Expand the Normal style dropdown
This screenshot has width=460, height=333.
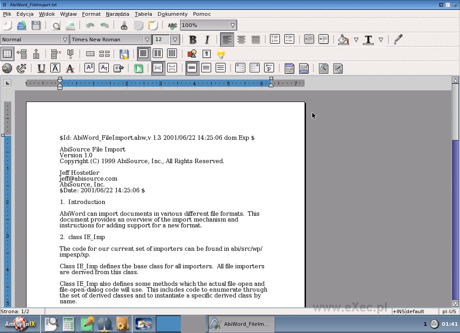pos(65,40)
